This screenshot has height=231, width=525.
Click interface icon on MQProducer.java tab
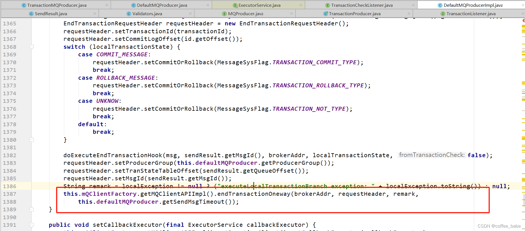(224, 14)
